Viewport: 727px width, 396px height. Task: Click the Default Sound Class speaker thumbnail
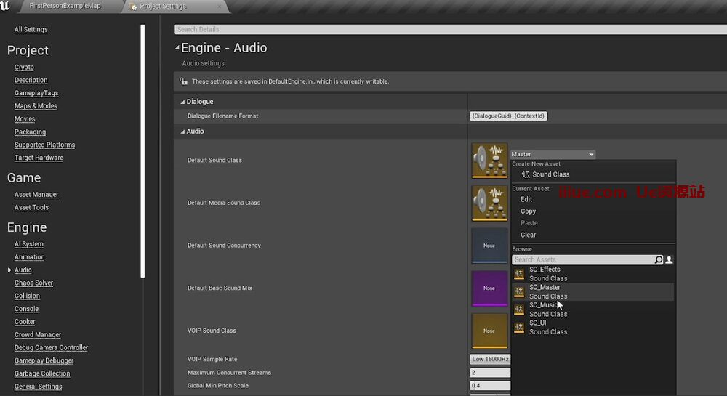489,160
